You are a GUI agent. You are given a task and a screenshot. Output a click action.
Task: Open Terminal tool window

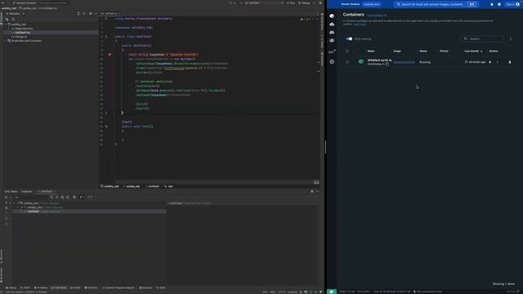pos(91,287)
